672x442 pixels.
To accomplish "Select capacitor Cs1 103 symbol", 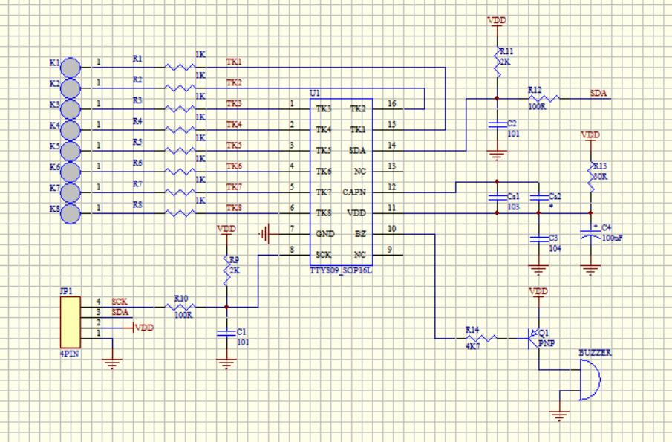I will tap(497, 198).
